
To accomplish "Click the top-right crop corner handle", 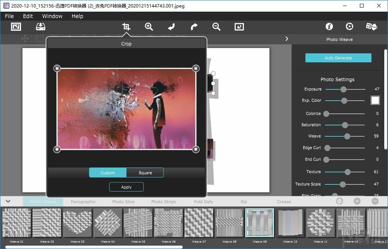I will pyautogui.click(x=196, y=68).
